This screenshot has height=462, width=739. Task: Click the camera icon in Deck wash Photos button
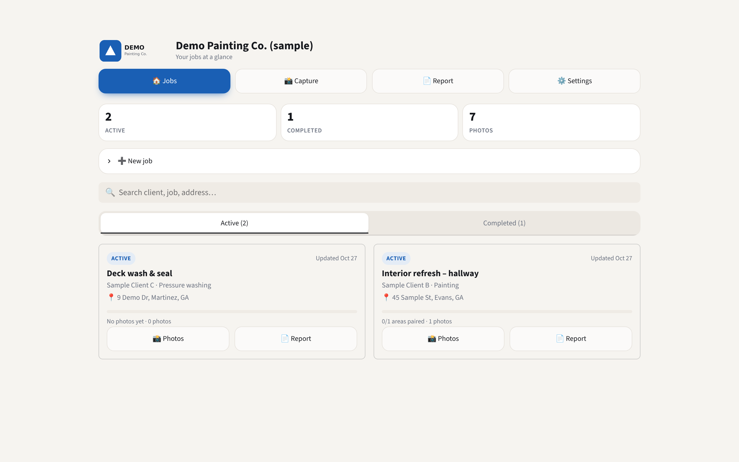(x=157, y=339)
